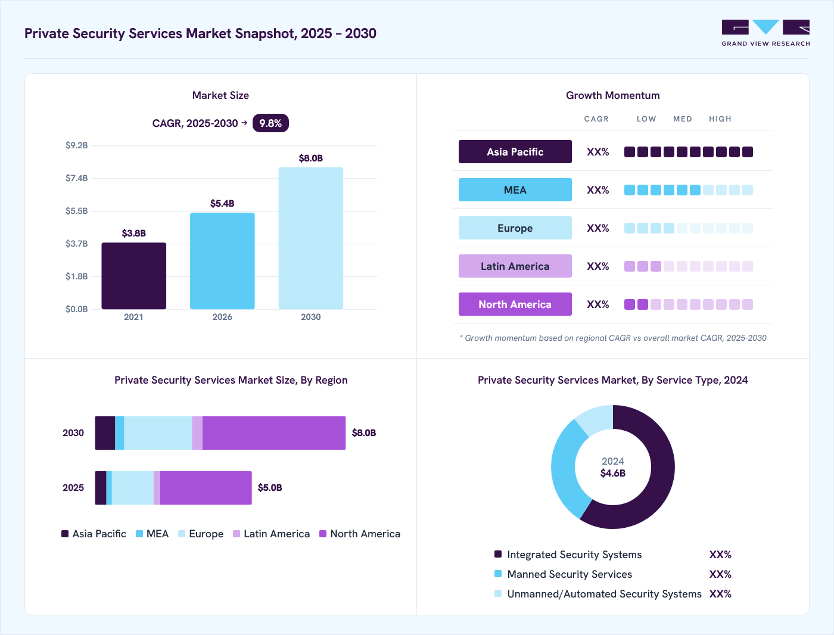Click the Asia Pacific legend swatch
Viewport: 834px width, 635px height.
[x=65, y=534]
